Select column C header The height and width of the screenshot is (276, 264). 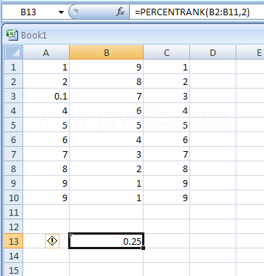point(167,52)
